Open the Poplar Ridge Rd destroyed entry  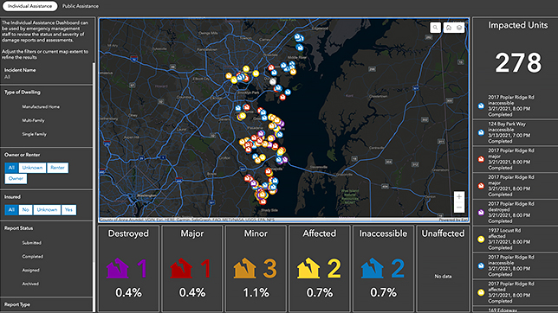(515, 213)
